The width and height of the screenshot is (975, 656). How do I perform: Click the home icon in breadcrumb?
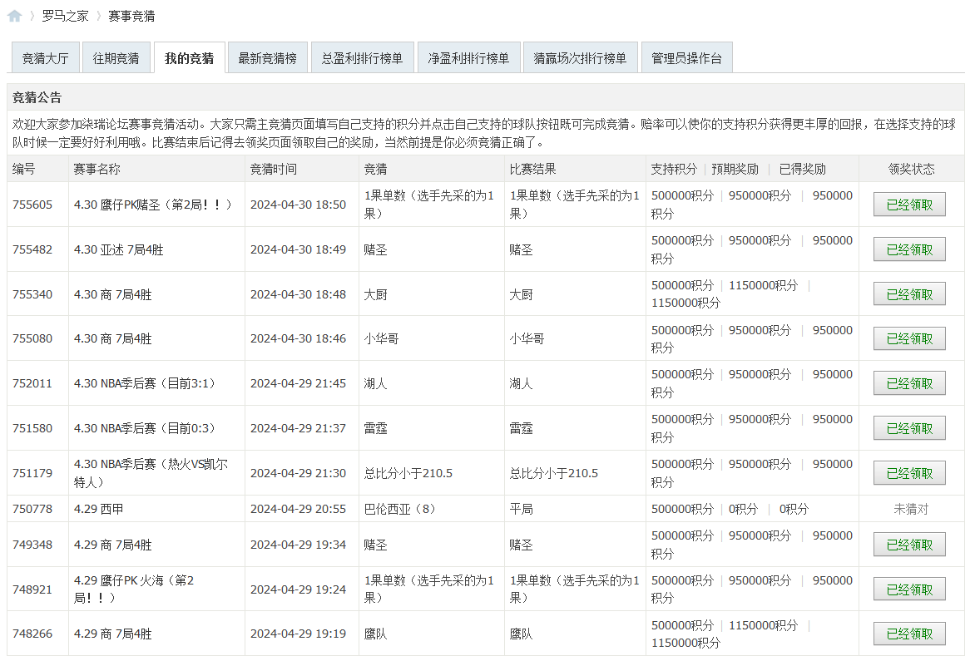pos(14,16)
